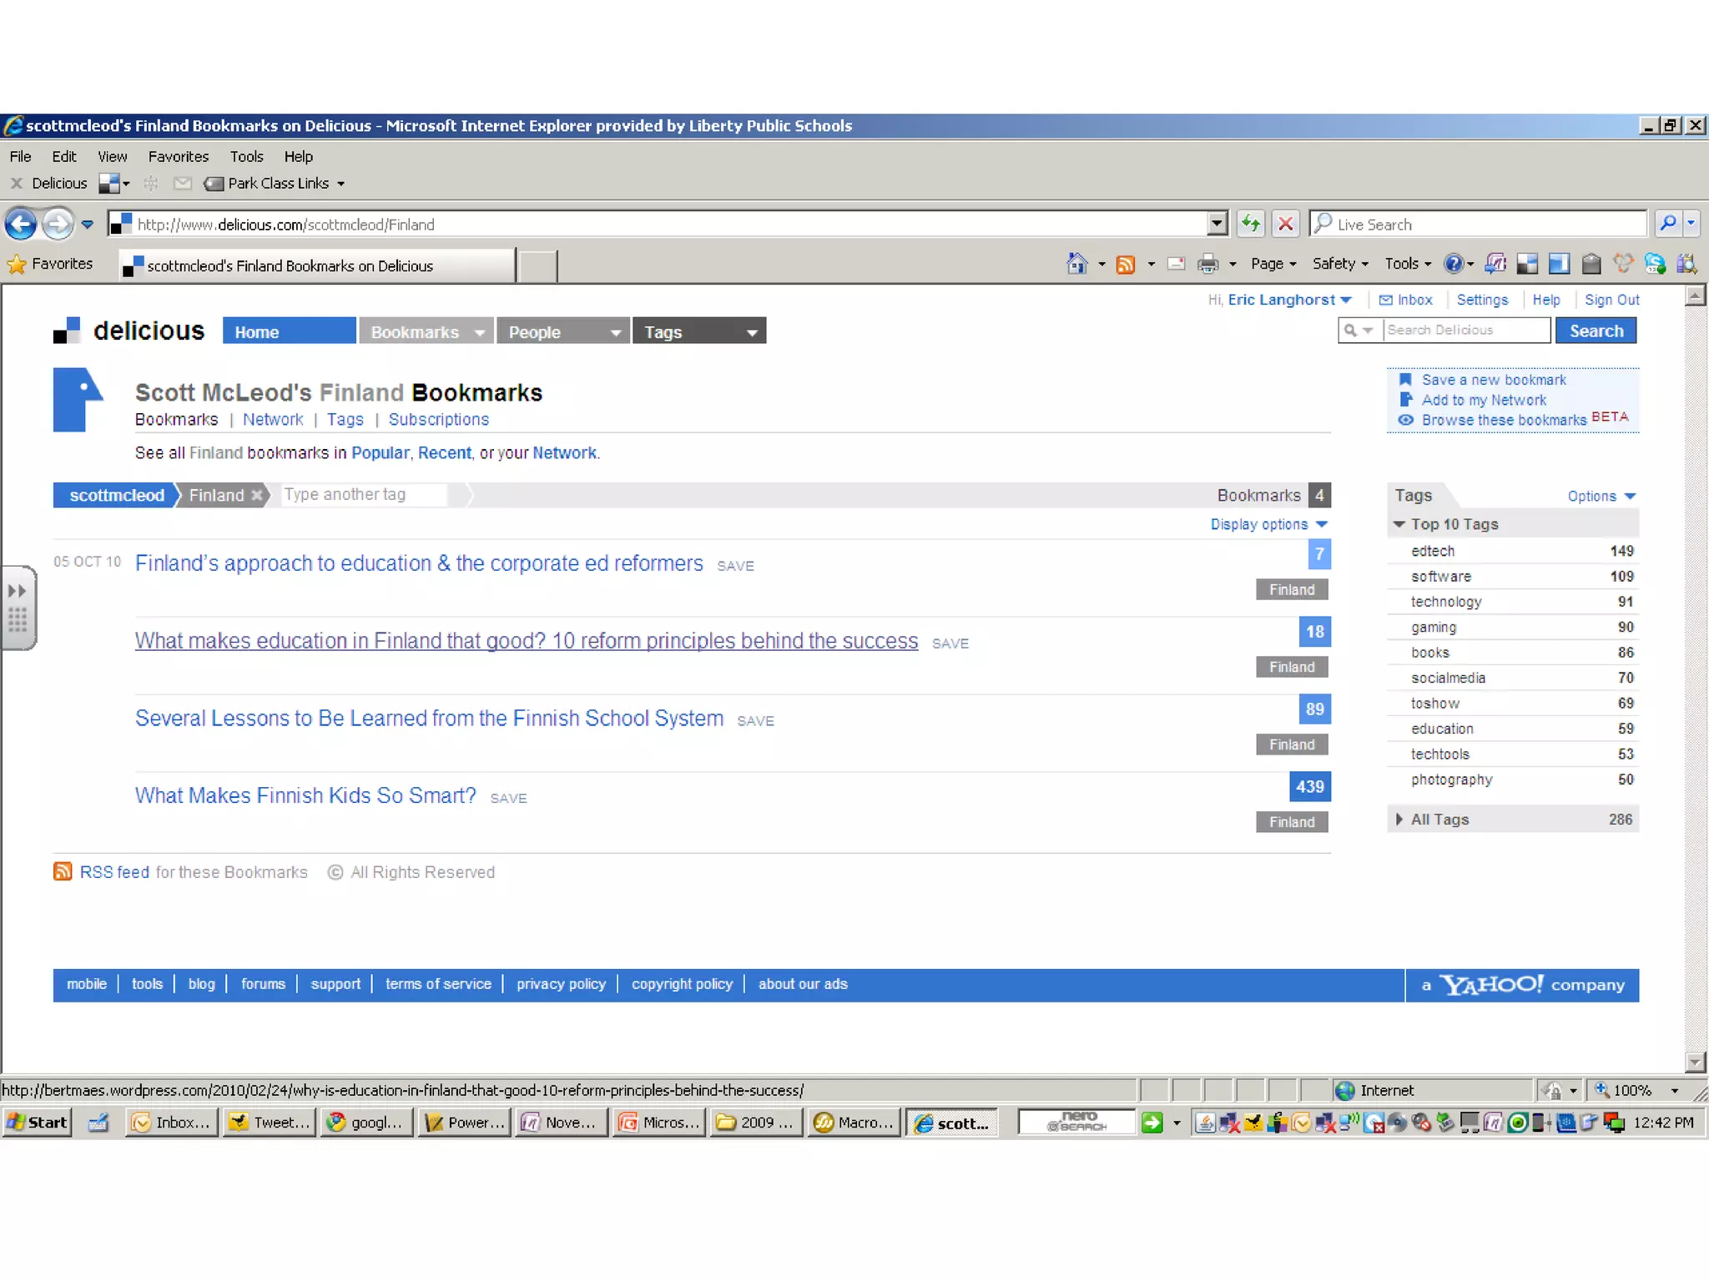Click the printer icon in toolbar
The height and width of the screenshot is (1282, 1709).
[1207, 265]
